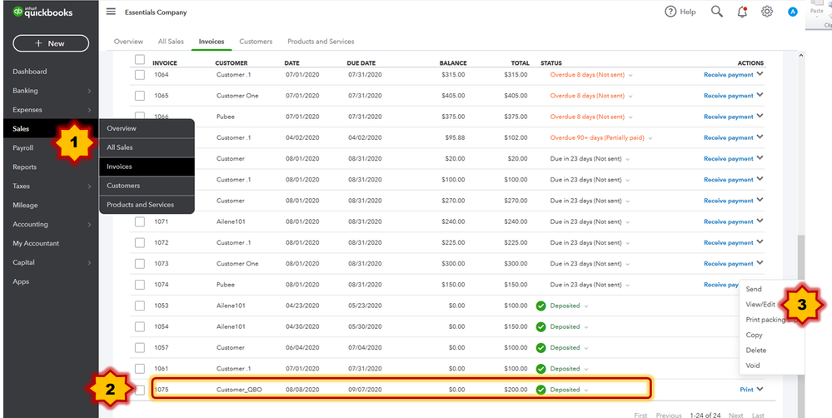The height and width of the screenshot is (418, 832).
Task: Check the box for invoice 1053
Action: (x=140, y=306)
